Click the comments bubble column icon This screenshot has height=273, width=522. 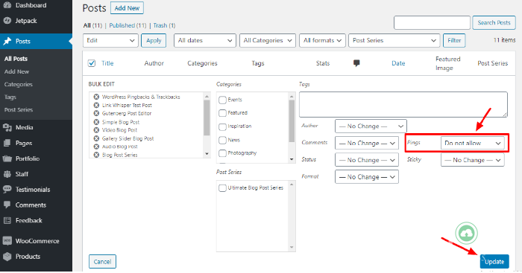pyautogui.click(x=356, y=63)
